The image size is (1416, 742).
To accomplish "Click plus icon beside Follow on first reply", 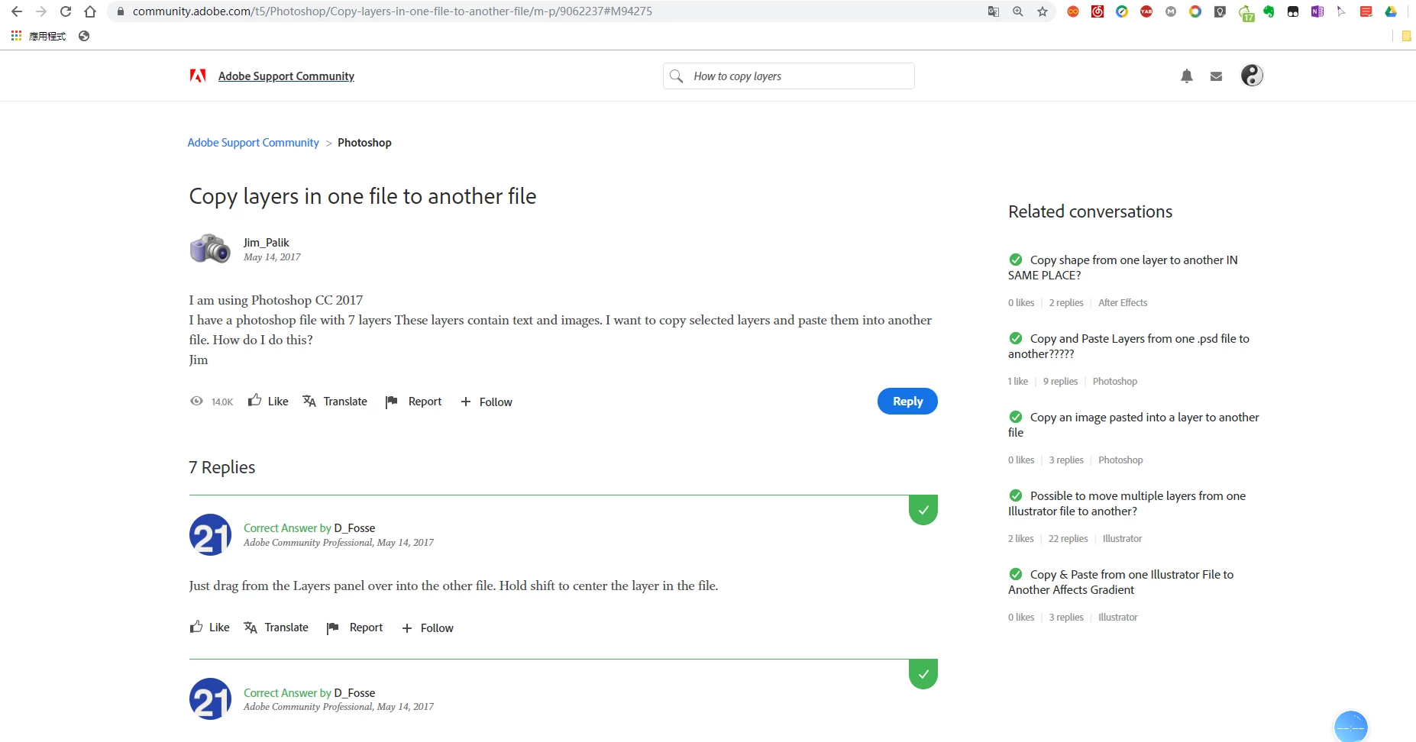I will (407, 627).
